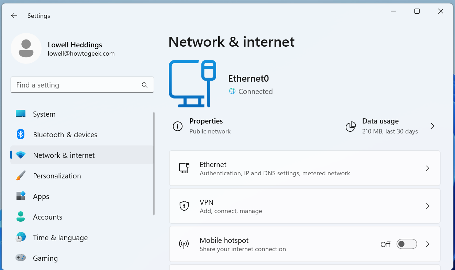
Task: Toggle Mobile hotspot on
Action: [407, 244]
